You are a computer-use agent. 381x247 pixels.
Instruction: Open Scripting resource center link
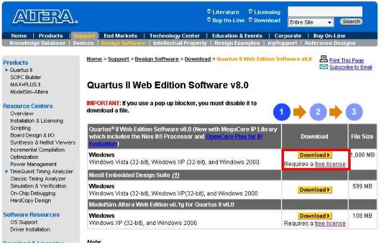click(x=20, y=128)
